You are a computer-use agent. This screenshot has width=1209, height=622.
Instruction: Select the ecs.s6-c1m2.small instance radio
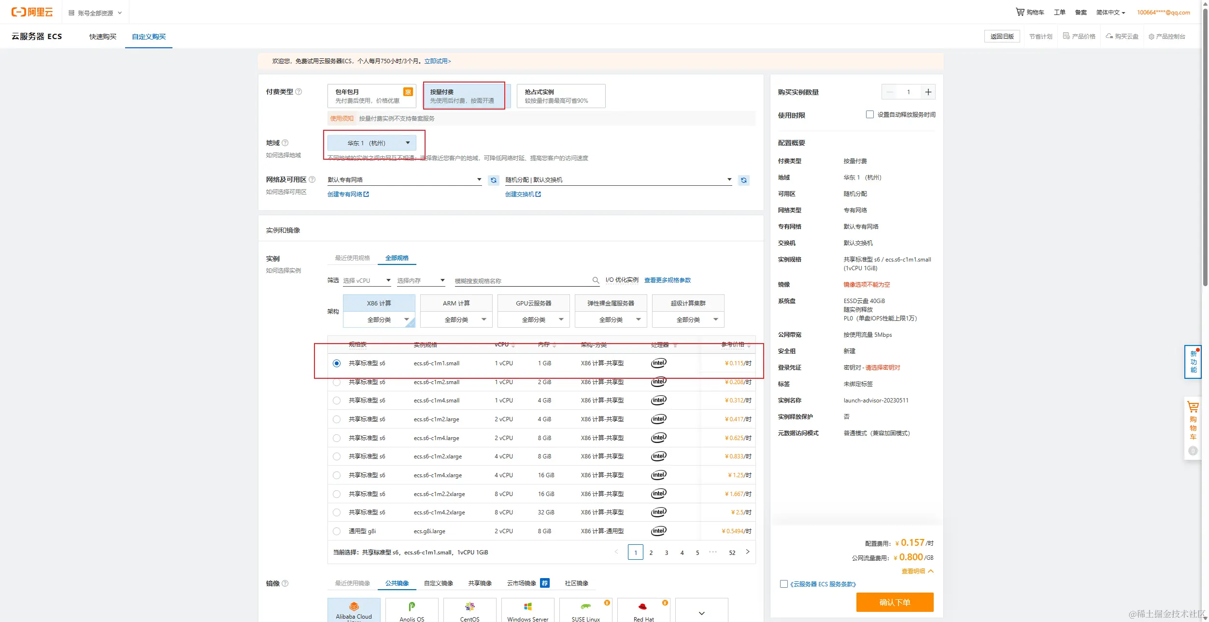pos(337,382)
